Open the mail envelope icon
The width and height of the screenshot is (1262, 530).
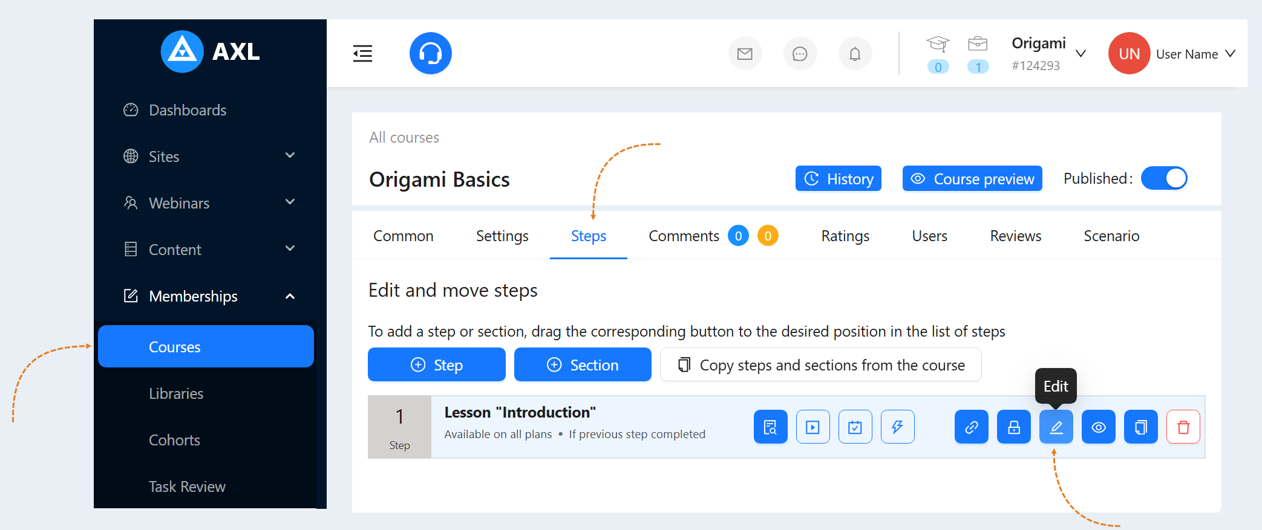(x=745, y=54)
